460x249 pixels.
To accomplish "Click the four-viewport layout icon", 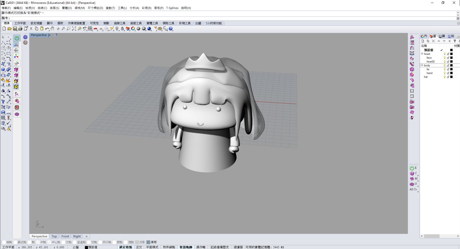I will click(90, 29).
